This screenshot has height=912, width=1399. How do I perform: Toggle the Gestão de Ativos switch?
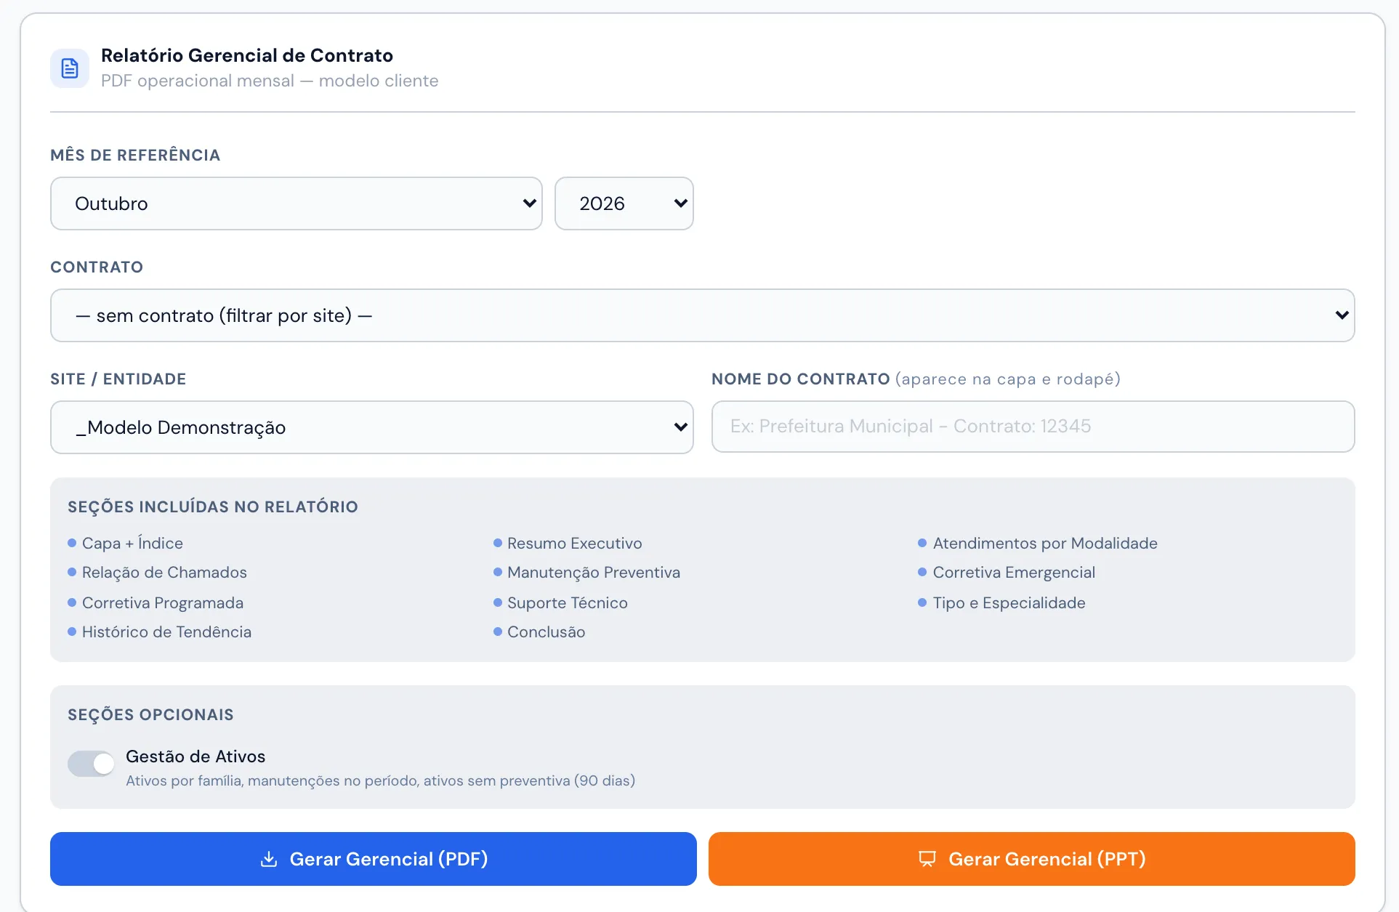[91, 764]
